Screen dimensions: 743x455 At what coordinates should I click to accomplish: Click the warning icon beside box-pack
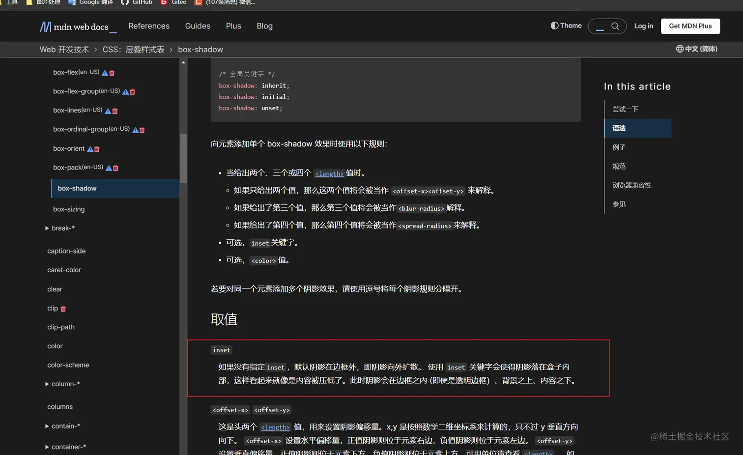point(109,168)
